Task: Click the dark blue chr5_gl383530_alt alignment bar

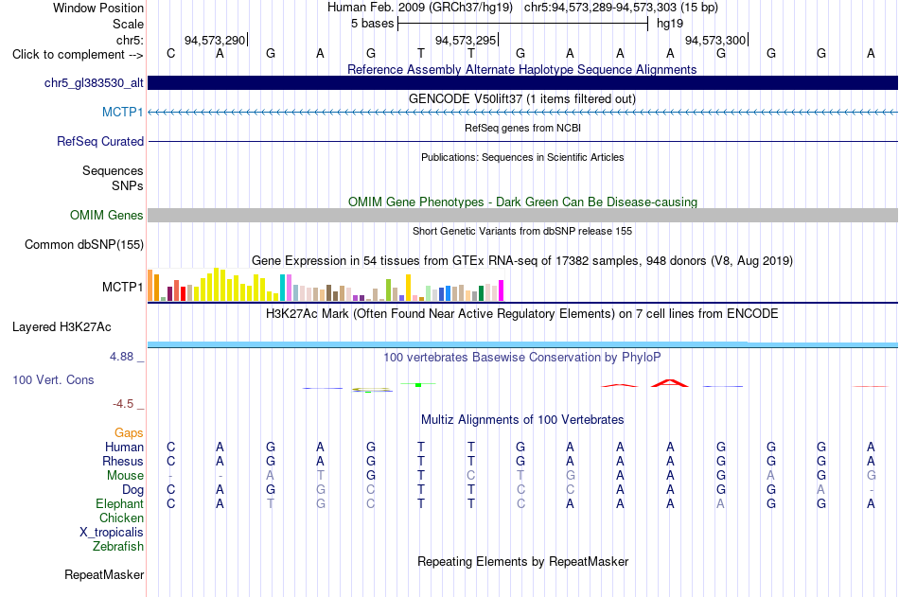Action: coord(522,83)
